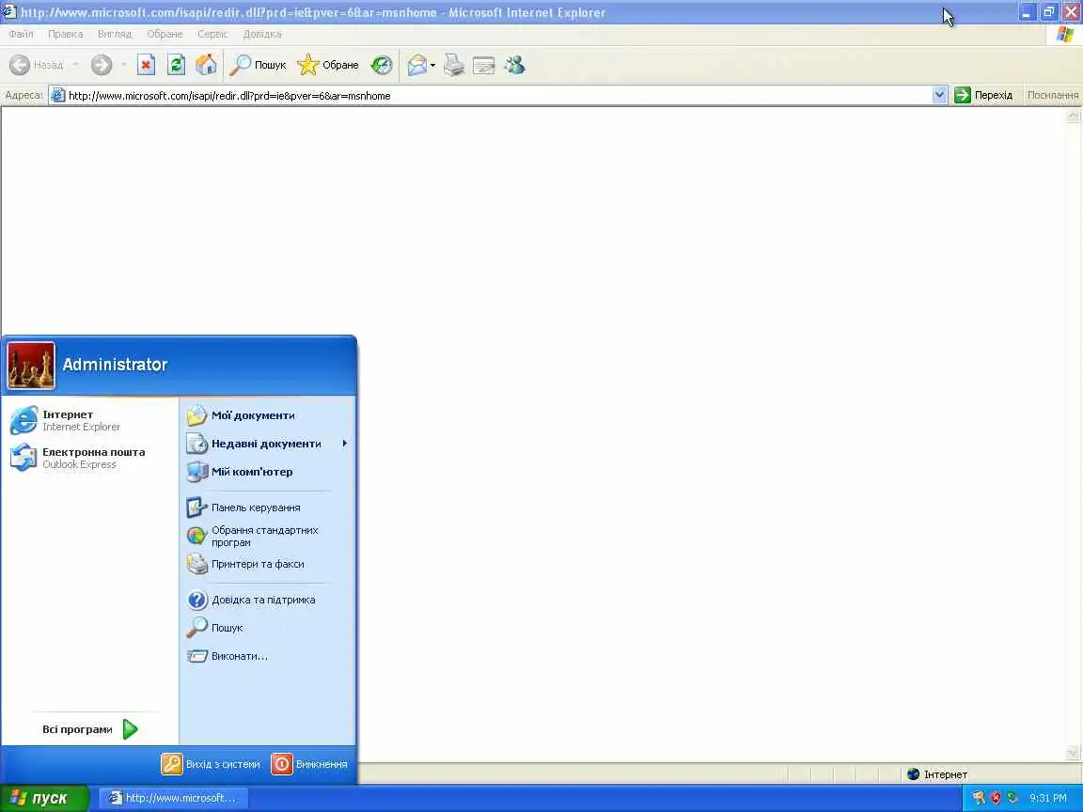Click the IE page icon in title bar

click(x=9, y=11)
